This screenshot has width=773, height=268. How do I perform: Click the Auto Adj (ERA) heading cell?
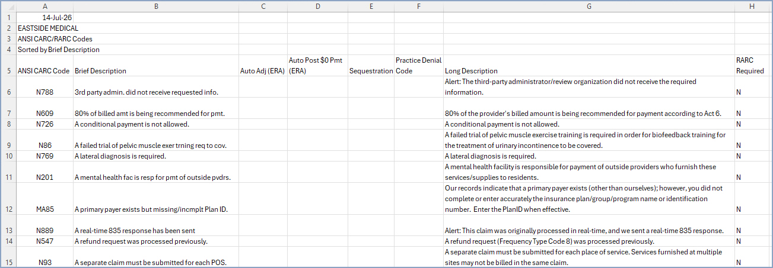[263, 66]
